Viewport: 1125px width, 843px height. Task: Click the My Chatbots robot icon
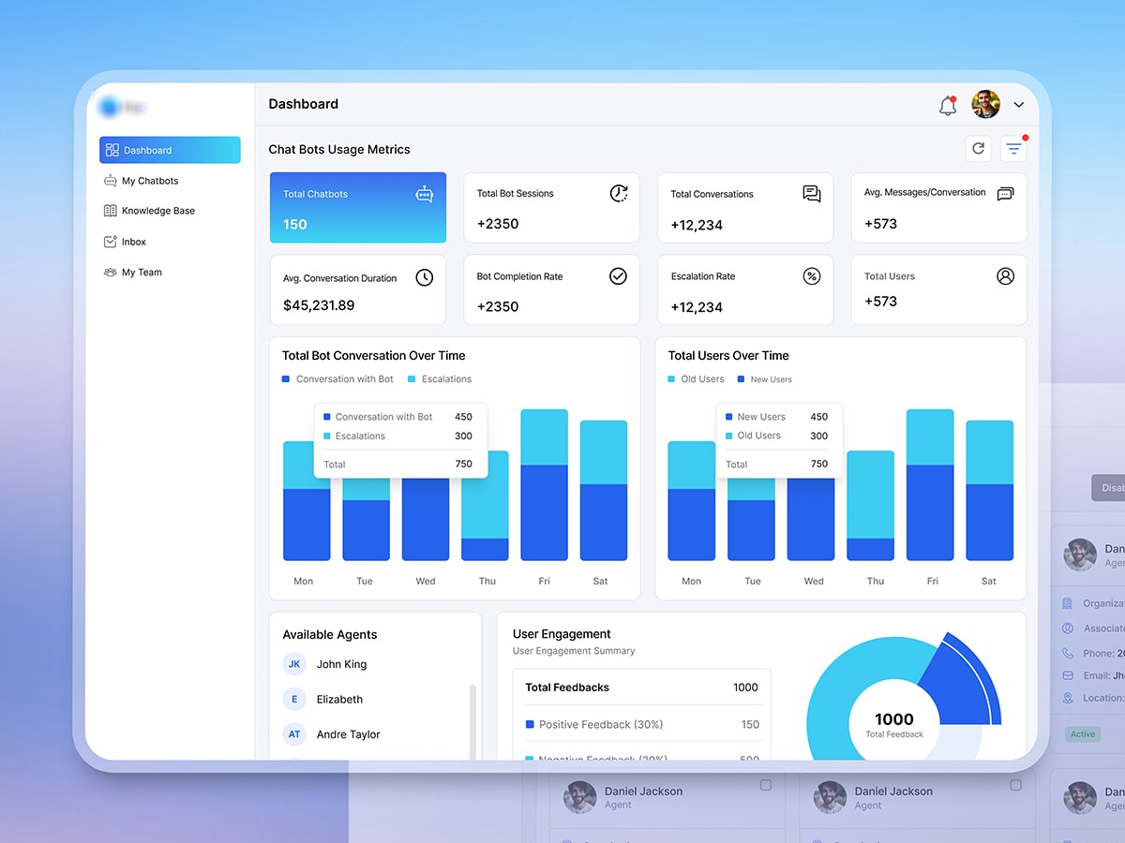[111, 181]
